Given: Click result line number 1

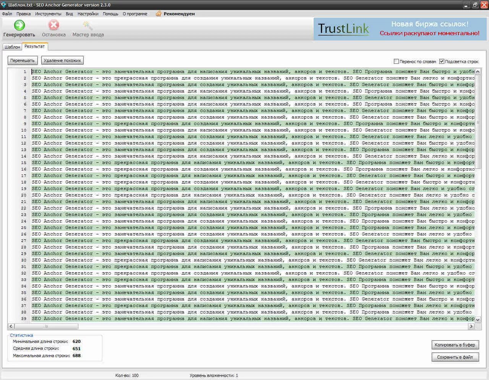Looking at the screenshot, I should point(25,71).
